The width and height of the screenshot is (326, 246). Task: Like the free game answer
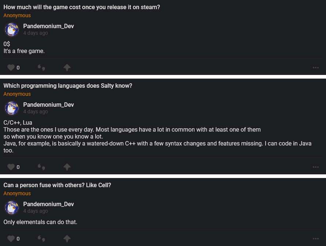tap(11, 68)
